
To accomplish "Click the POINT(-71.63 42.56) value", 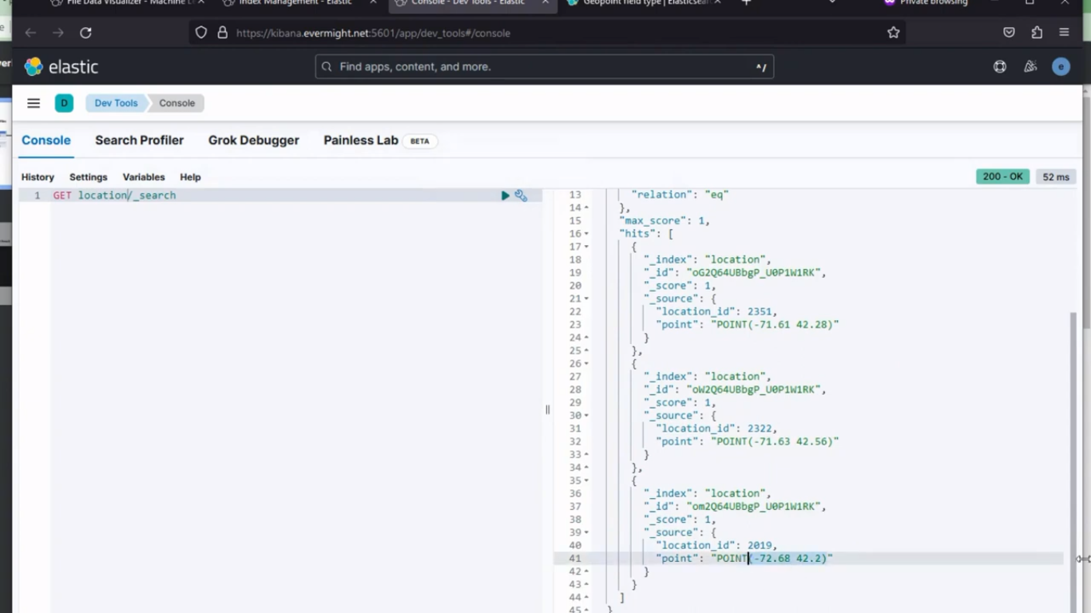I will click(775, 441).
